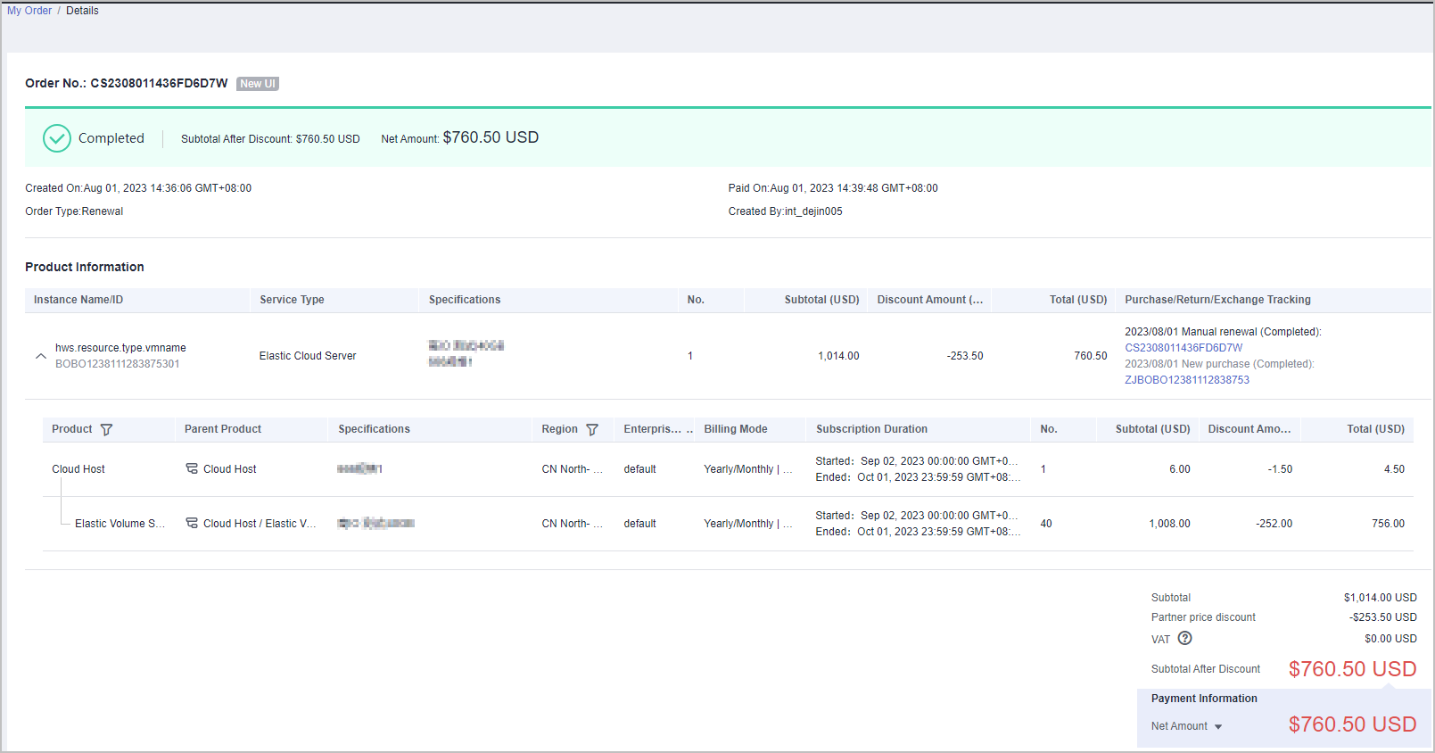This screenshot has height=753, width=1435.
Task: Click the Payment Information section heading
Action: coord(1204,699)
